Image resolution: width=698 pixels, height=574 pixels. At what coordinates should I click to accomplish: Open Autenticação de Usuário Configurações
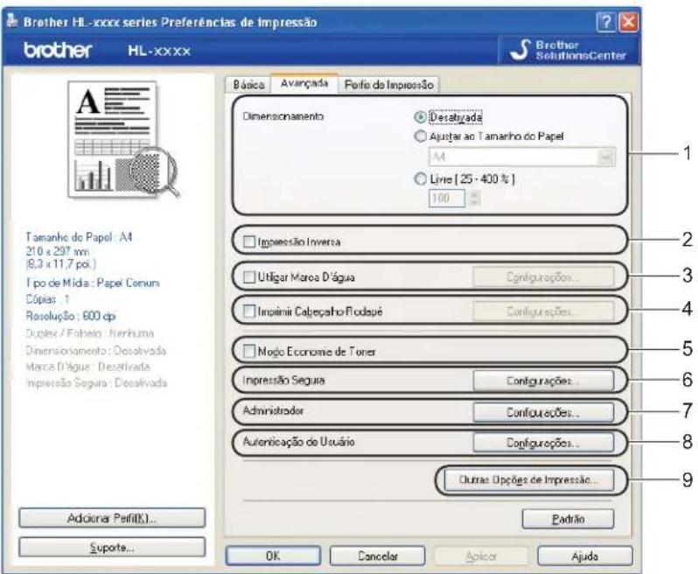coord(543,443)
